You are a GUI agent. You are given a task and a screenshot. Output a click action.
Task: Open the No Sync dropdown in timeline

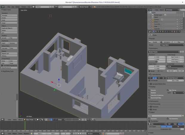(x=94, y=134)
